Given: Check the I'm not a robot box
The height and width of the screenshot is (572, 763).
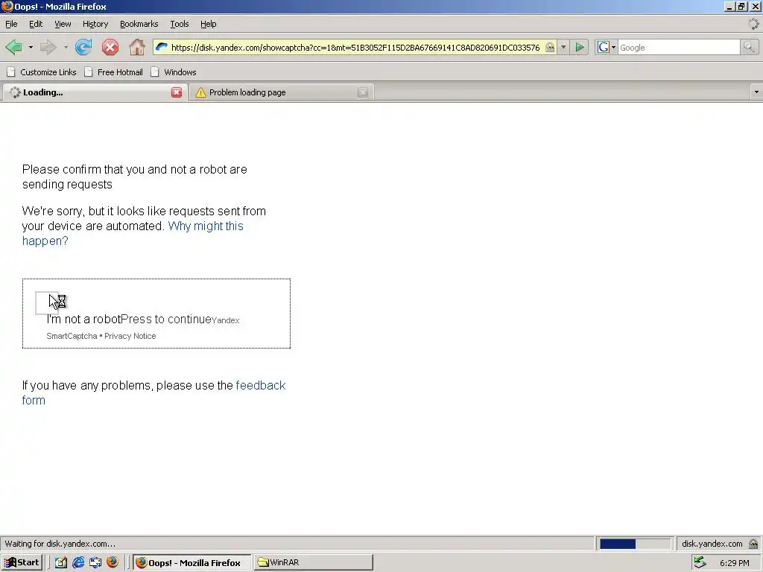Looking at the screenshot, I should click(47, 303).
